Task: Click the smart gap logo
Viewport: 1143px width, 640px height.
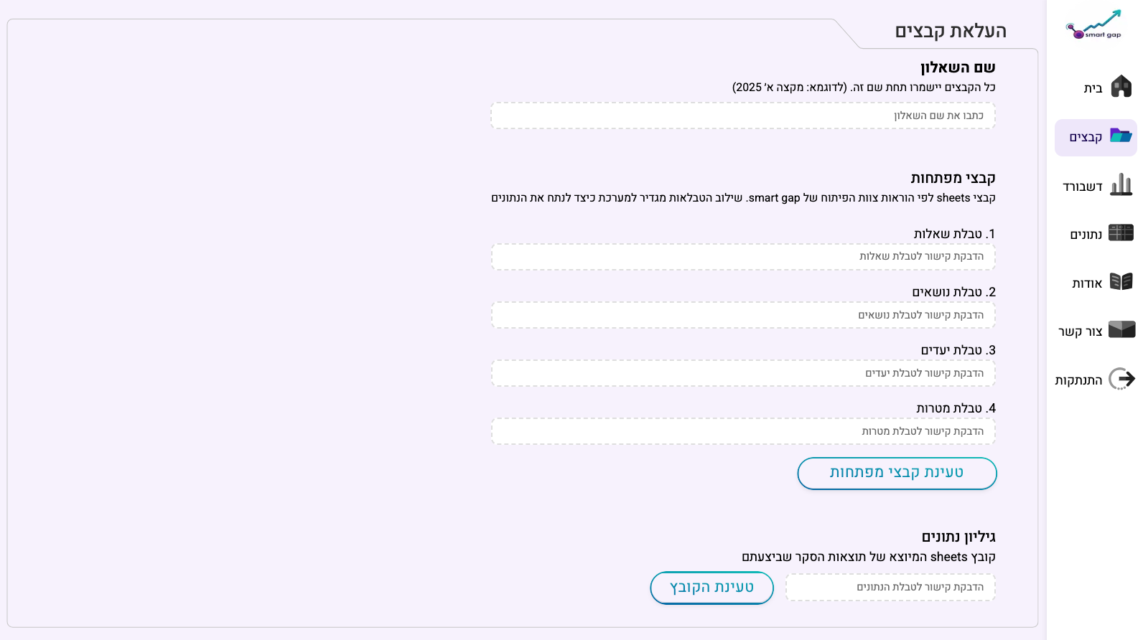Action: pos(1094,25)
